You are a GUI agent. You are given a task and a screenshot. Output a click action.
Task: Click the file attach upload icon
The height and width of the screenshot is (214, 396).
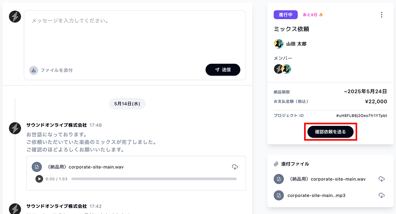(x=33, y=70)
